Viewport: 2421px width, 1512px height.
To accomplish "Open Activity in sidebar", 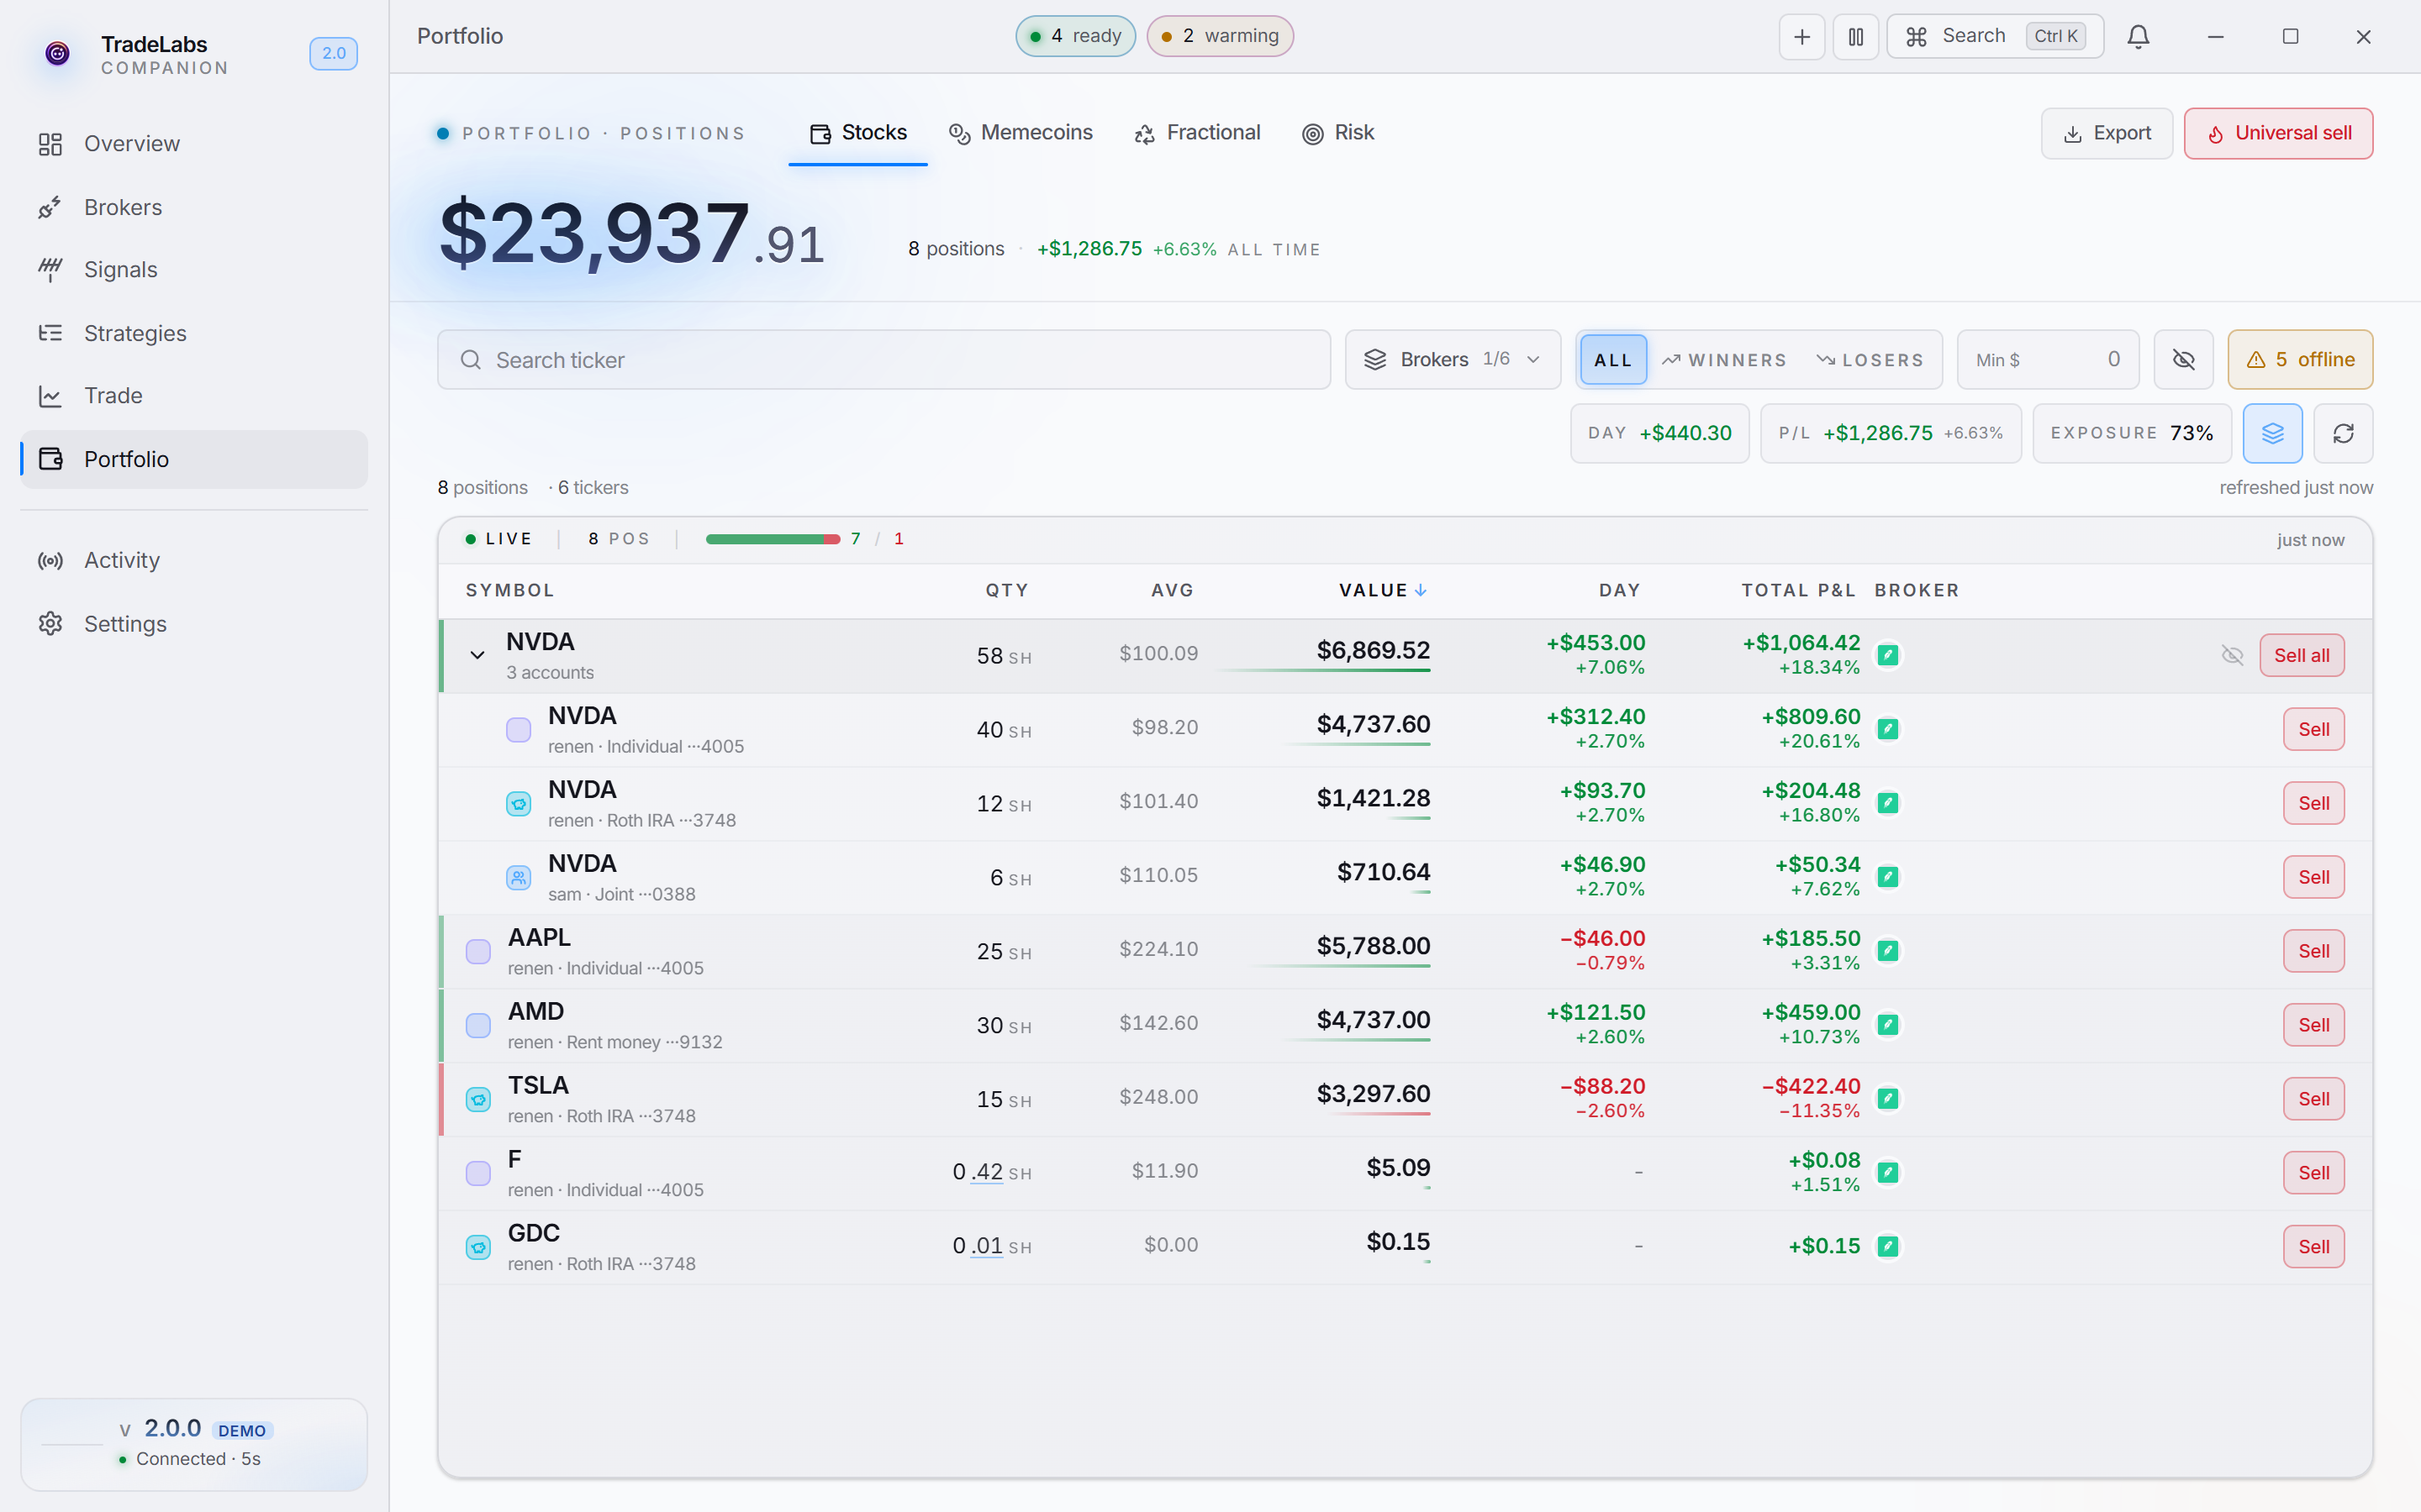I will pyautogui.click(x=194, y=561).
